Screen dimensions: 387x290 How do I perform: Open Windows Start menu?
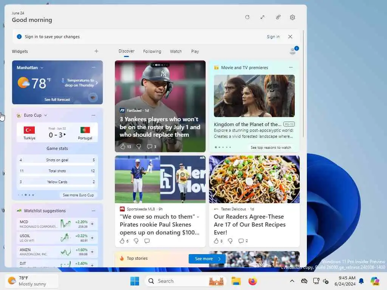[x=135, y=281]
